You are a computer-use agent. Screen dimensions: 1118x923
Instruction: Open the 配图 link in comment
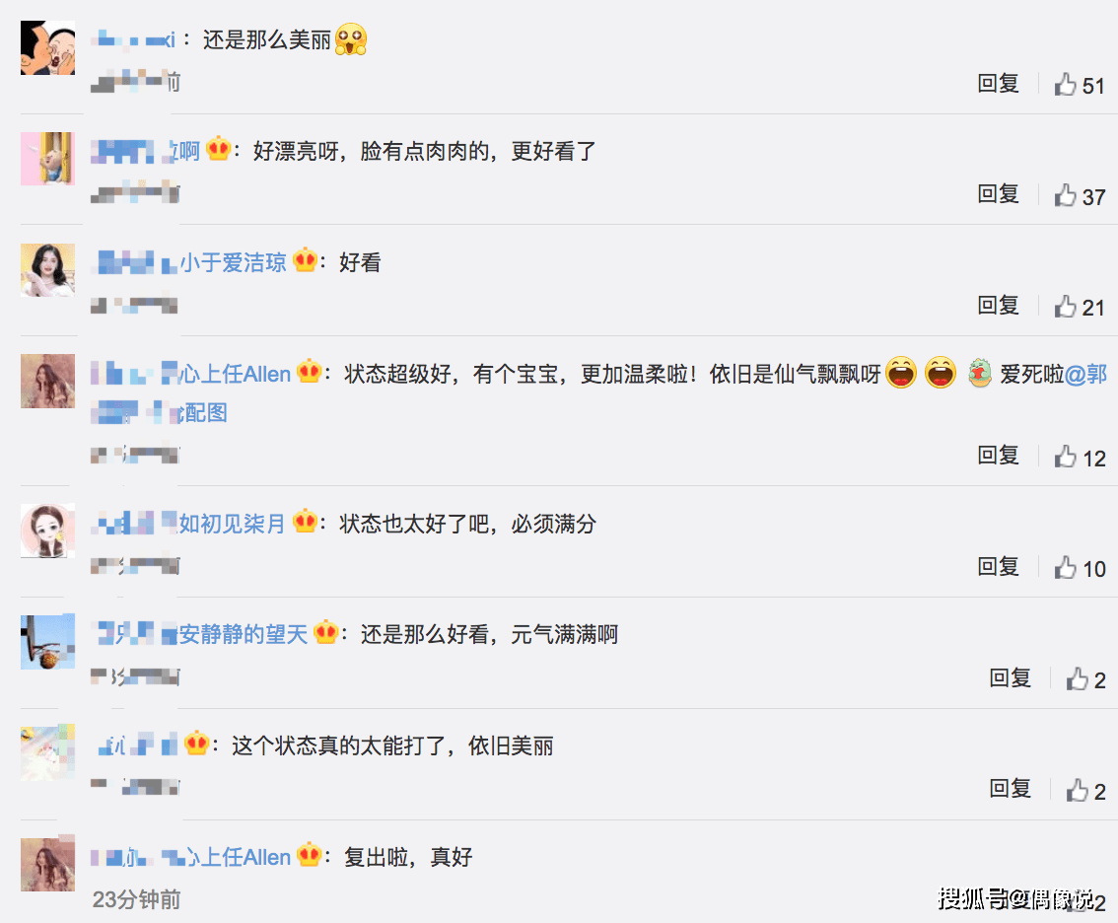point(202,412)
